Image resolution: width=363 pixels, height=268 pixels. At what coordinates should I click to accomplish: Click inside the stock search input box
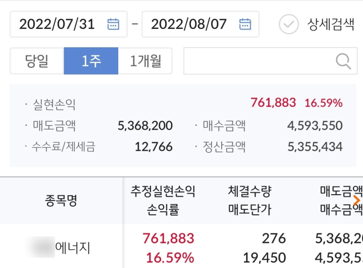tap(259, 61)
